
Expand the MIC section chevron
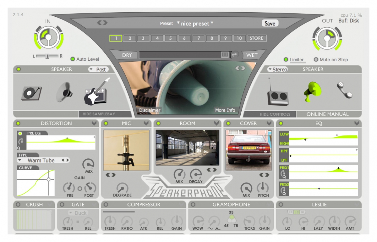tap(146, 123)
